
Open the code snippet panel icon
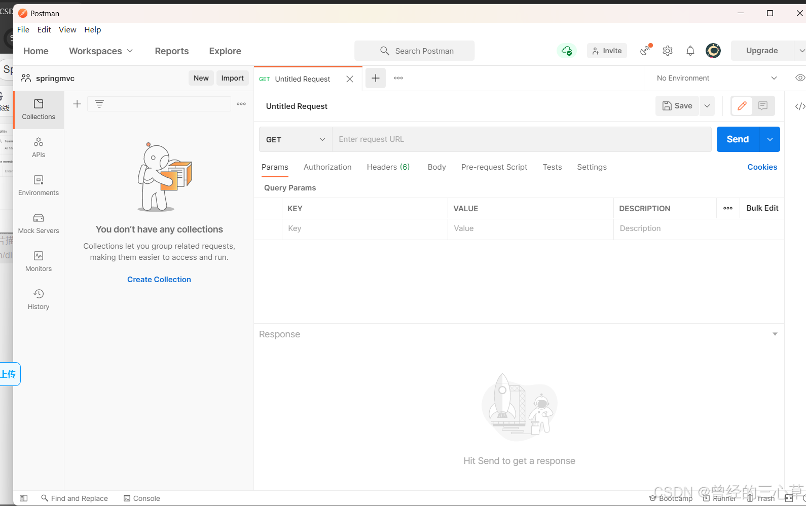pyautogui.click(x=800, y=106)
